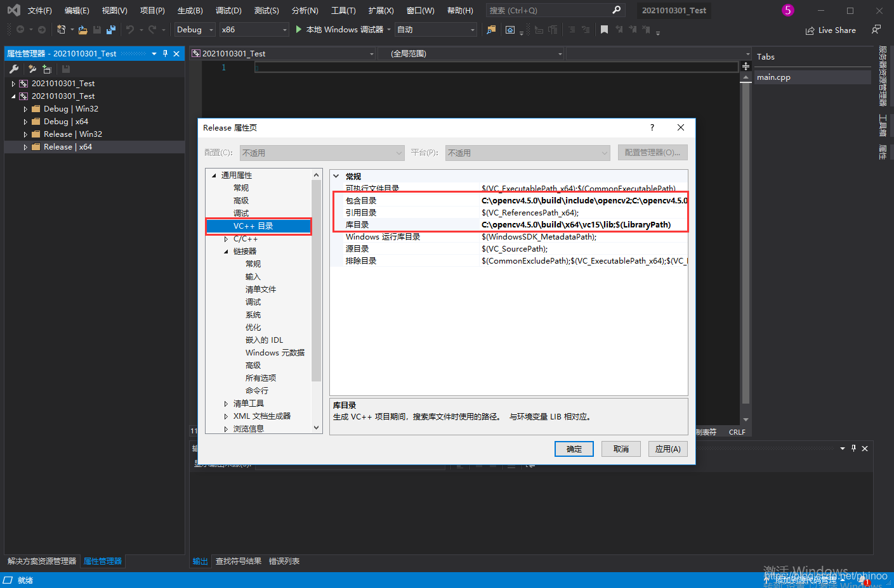
Task: Open the 全局范围 scope dropdown
Action: point(472,54)
